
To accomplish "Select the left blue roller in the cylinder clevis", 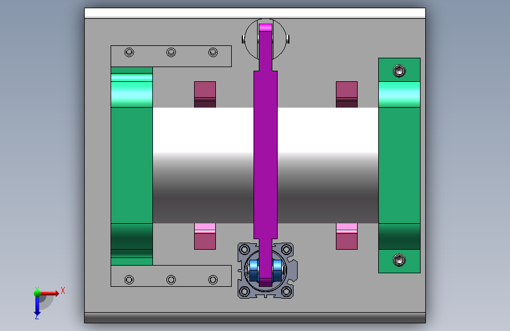I will point(254,270).
